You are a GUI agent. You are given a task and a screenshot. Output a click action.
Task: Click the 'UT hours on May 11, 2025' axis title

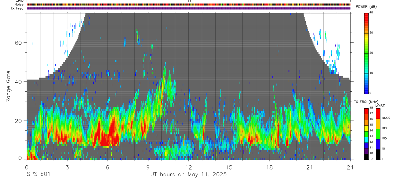point(188,175)
